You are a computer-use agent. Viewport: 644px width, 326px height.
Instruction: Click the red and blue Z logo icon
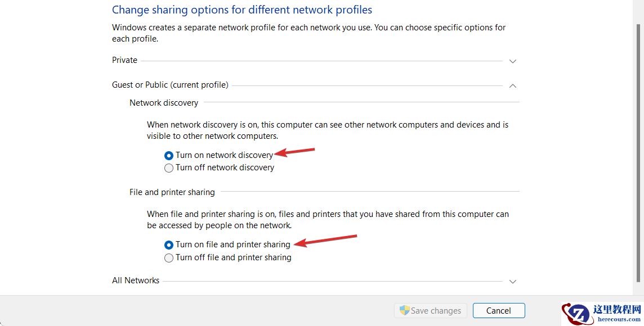575,314
